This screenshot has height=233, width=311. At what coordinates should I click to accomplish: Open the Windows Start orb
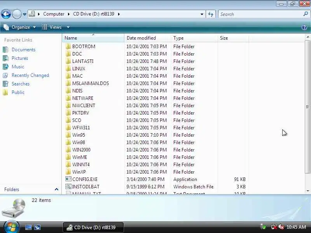(11, 227)
